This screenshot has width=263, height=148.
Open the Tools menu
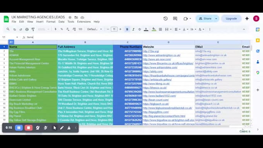coord(71,22)
